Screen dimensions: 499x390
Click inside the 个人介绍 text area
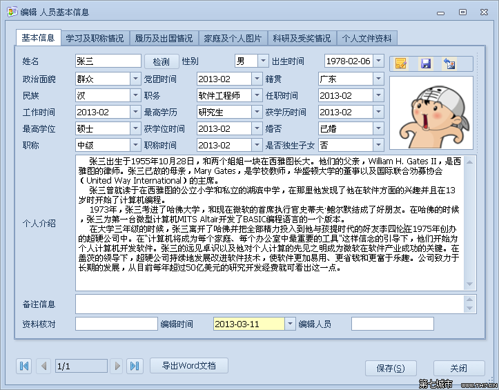click(270, 223)
